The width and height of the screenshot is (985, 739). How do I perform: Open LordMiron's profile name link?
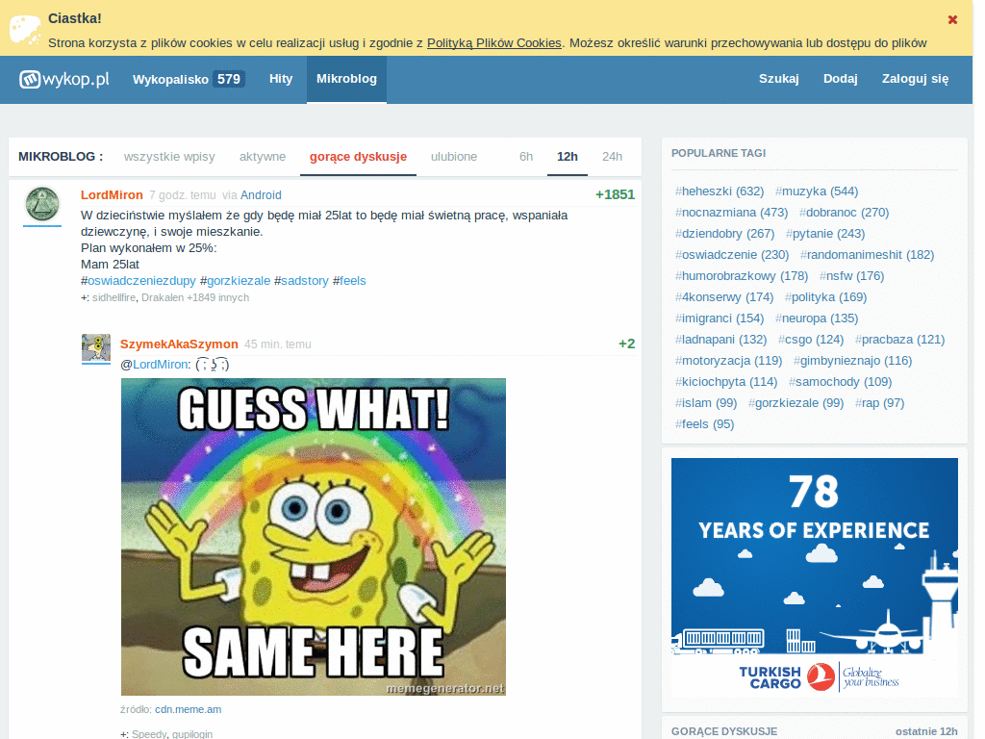[112, 194]
